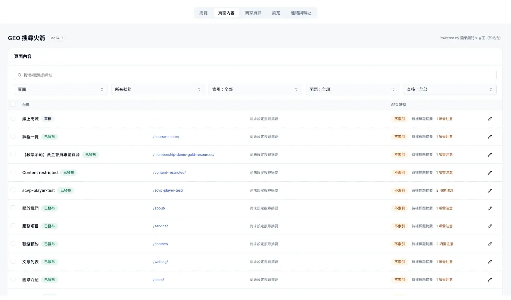
Task: Click the /contact/ link
Action: coord(161,244)
